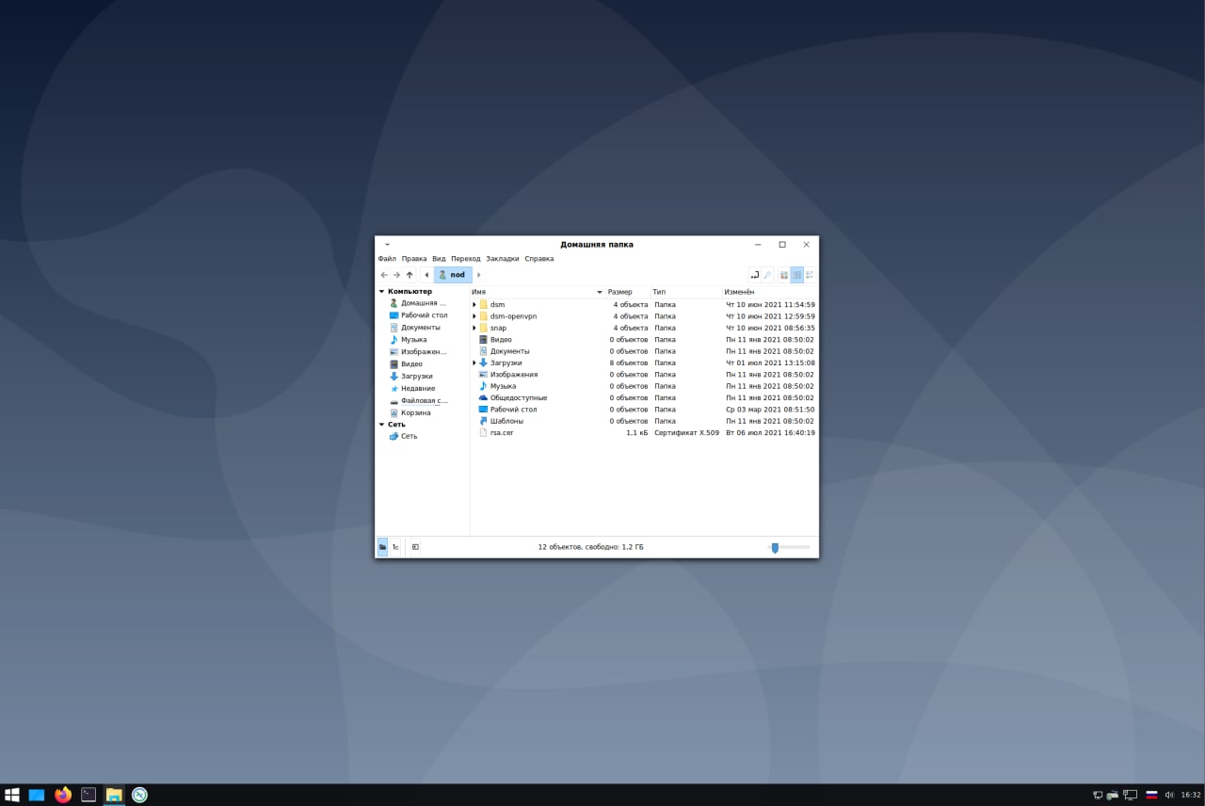Click the left chevron beside the path bar

click(427, 275)
